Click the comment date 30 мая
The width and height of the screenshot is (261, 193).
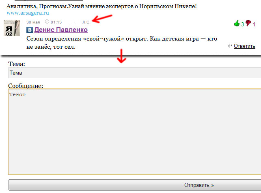(x=33, y=22)
